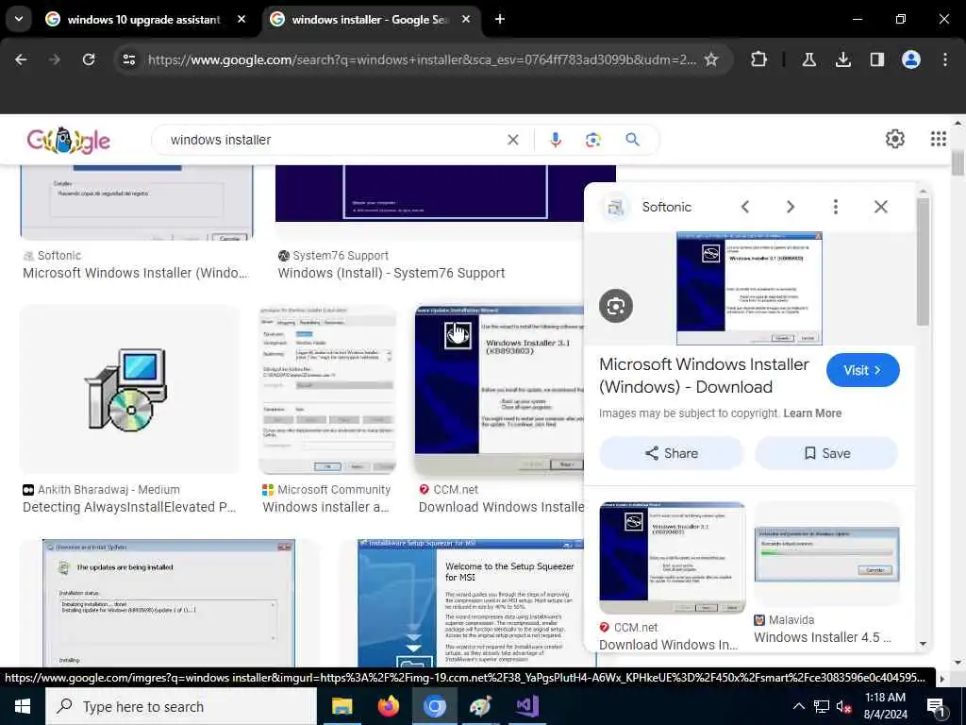Show hidden system tray icons
The image size is (966, 725).
point(798,706)
